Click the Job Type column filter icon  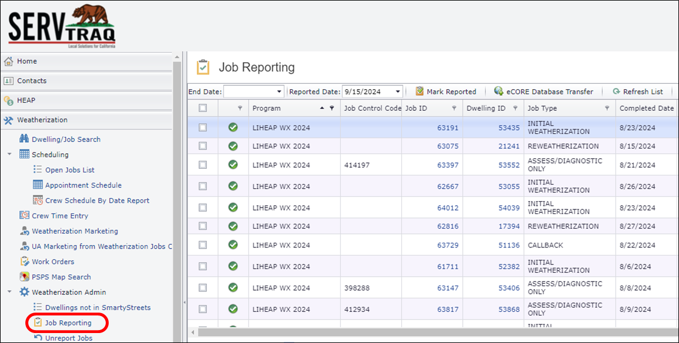(607, 108)
